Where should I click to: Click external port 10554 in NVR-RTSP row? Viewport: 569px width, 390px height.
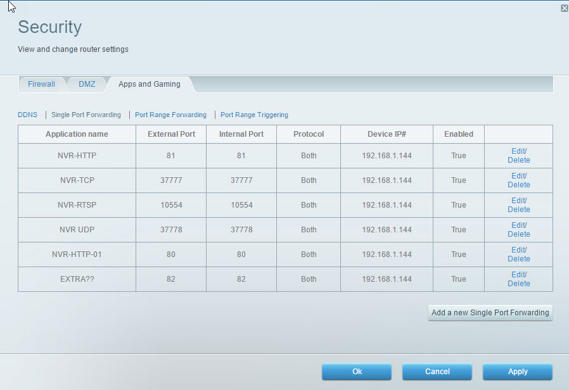point(171,204)
